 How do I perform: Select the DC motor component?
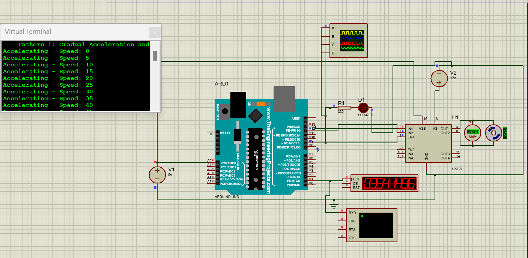pyautogui.click(x=493, y=133)
